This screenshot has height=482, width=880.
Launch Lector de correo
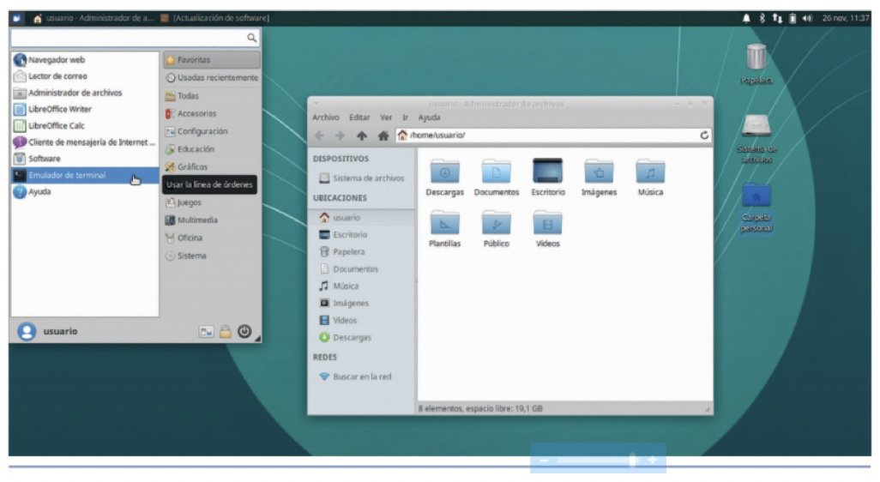84,76
